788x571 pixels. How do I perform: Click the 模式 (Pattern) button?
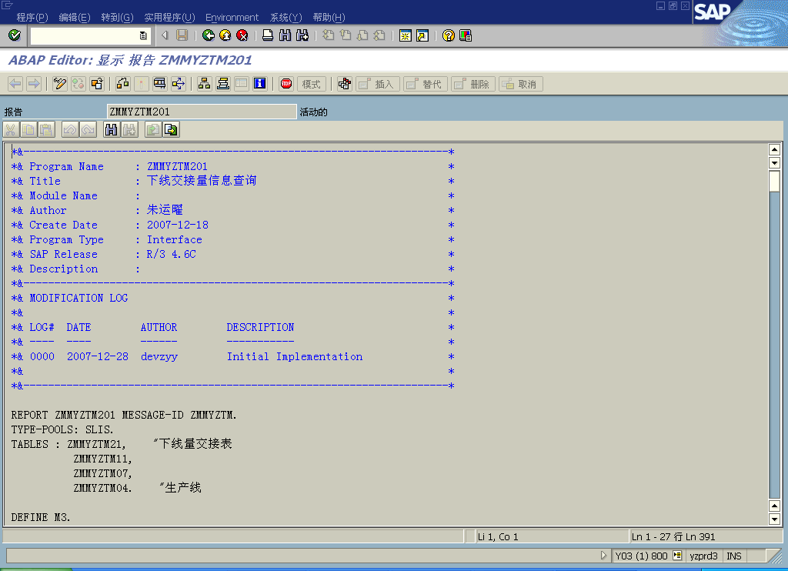click(x=312, y=84)
